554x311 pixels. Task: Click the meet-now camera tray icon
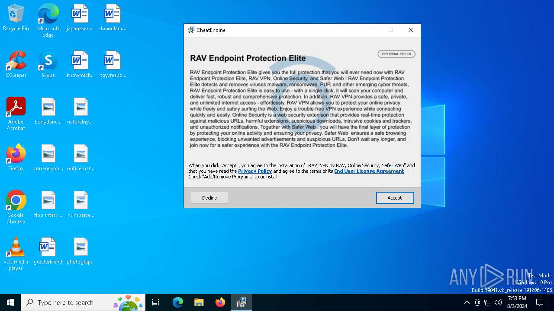click(477, 302)
